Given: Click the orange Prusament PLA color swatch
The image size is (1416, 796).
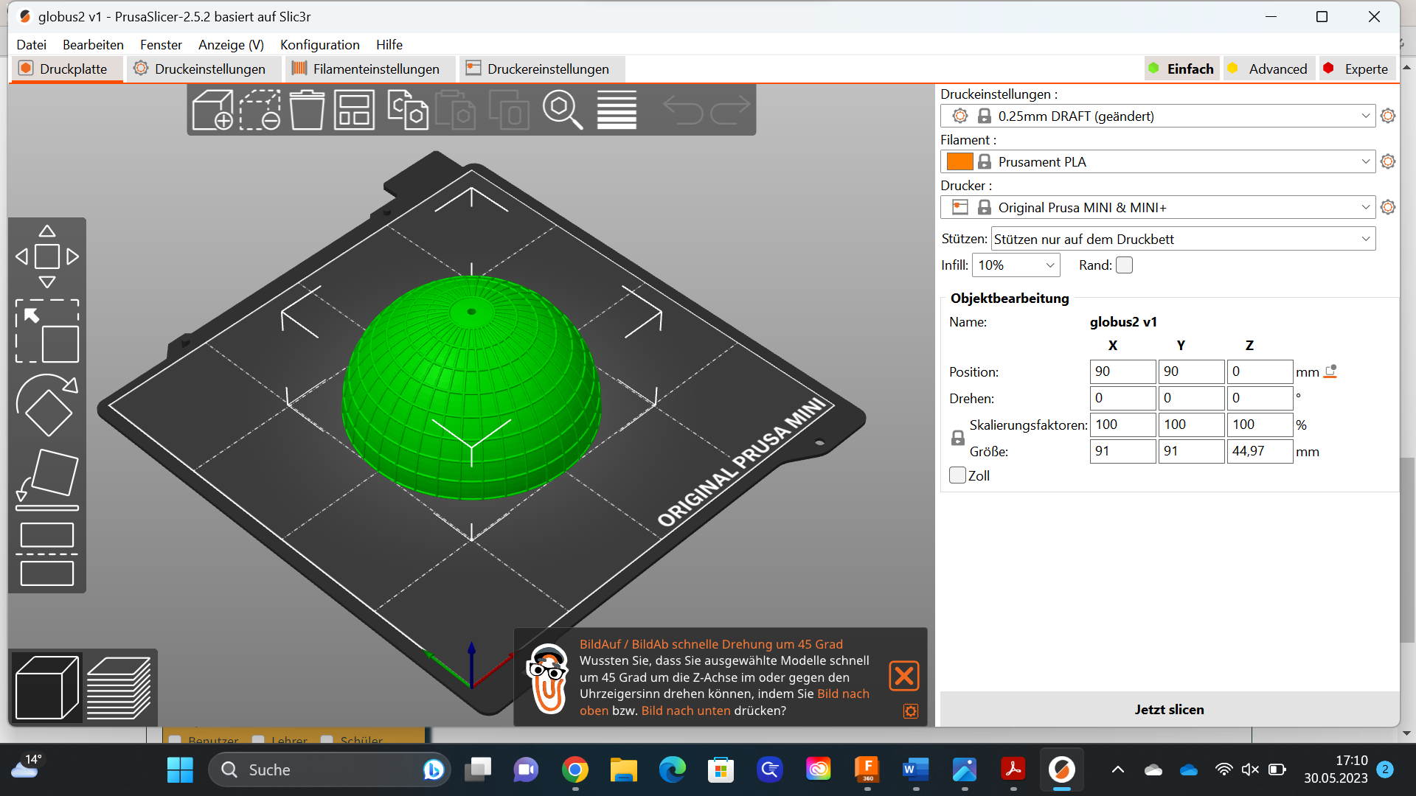Looking at the screenshot, I should point(961,161).
